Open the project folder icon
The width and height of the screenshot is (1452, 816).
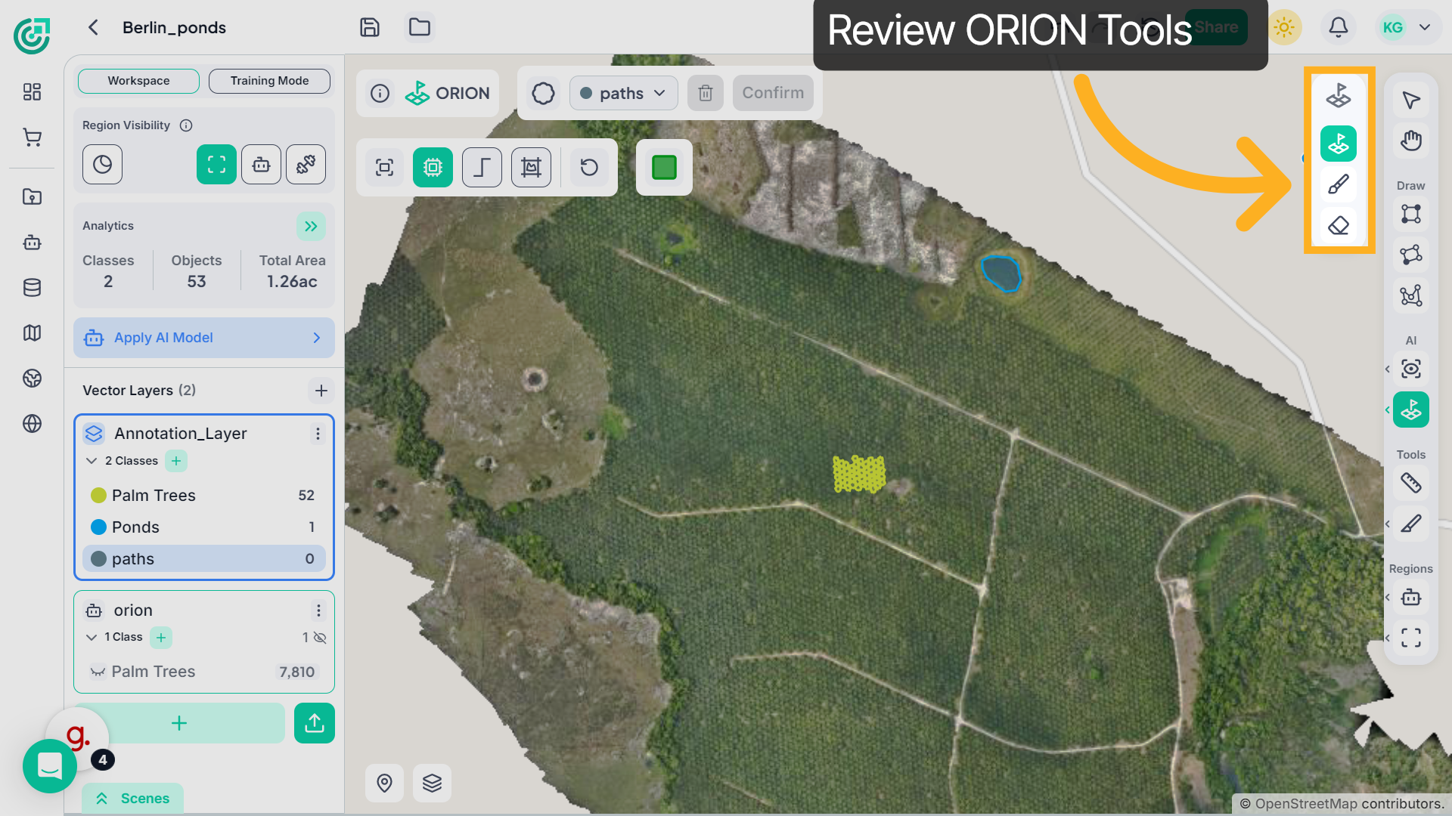pyautogui.click(x=420, y=28)
